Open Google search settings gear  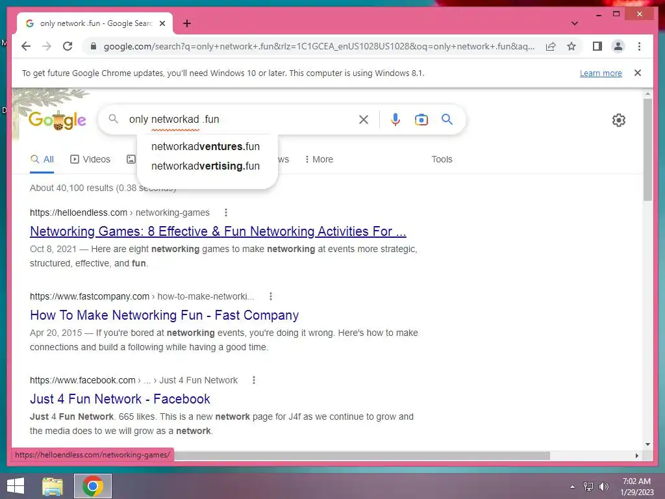point(619,120)
